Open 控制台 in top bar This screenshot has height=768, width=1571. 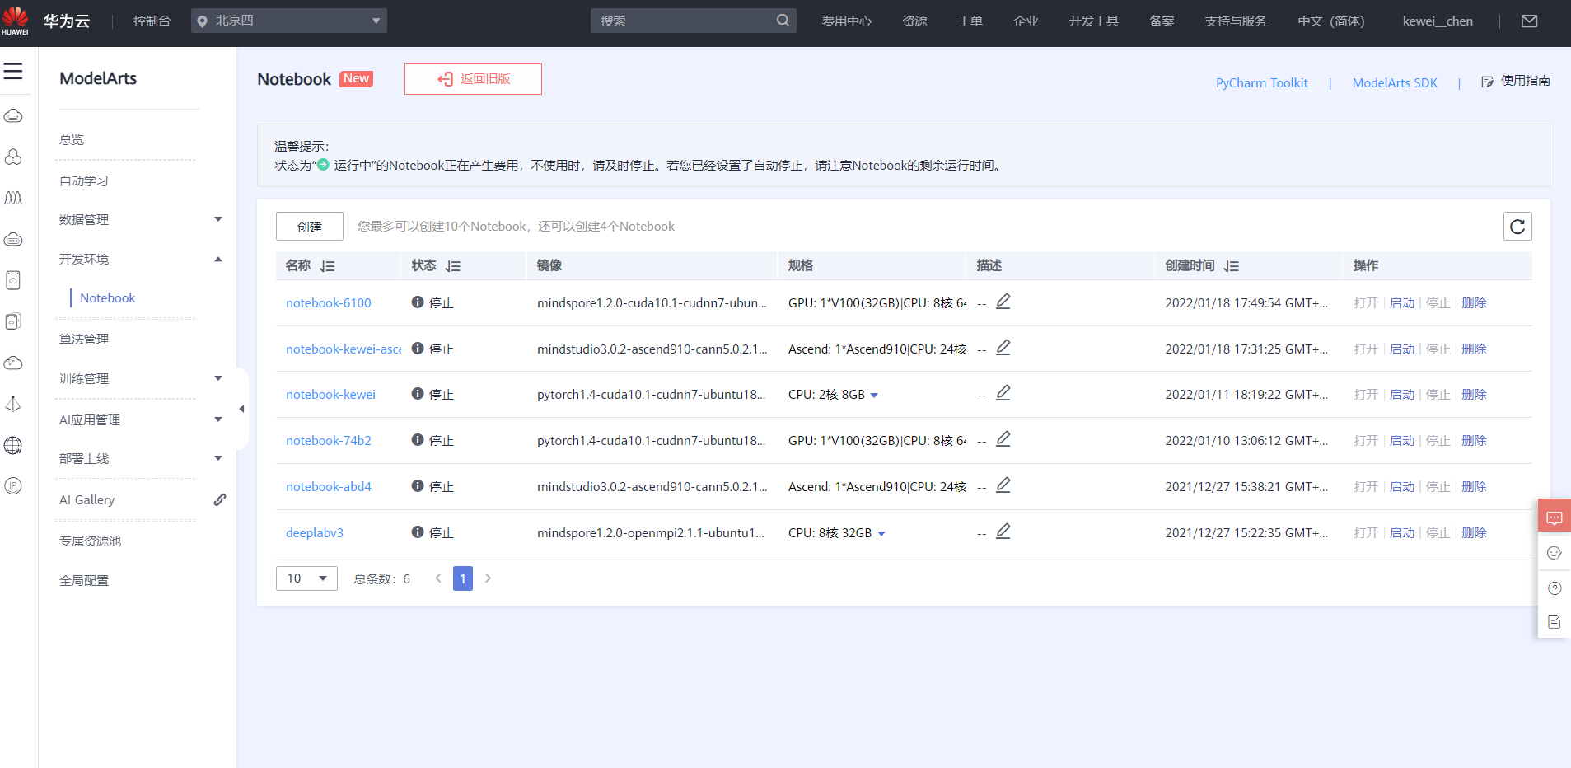(152, 21)
